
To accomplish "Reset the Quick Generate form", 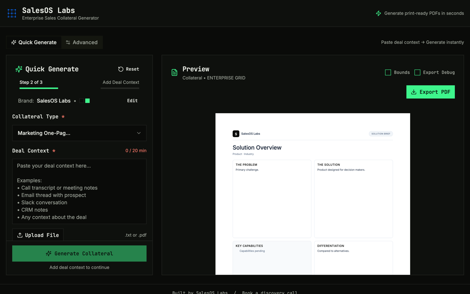I will click(x=128, y=69).
